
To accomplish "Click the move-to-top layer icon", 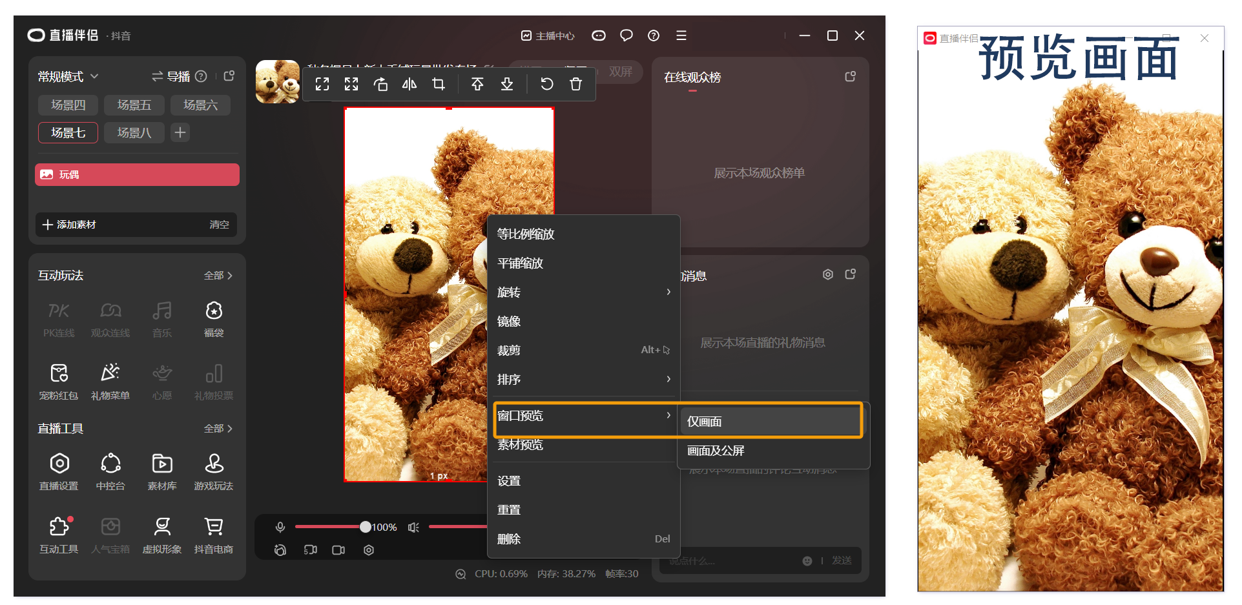I will pyautogui.click(x=477, y=84).
